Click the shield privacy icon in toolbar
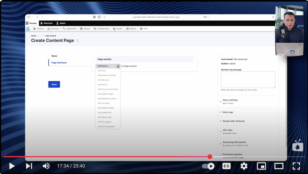Screen dimensions: 308x174 [x=105, y=17]
